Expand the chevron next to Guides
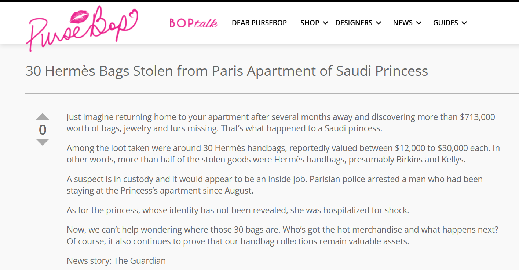 tap(464, 23)
